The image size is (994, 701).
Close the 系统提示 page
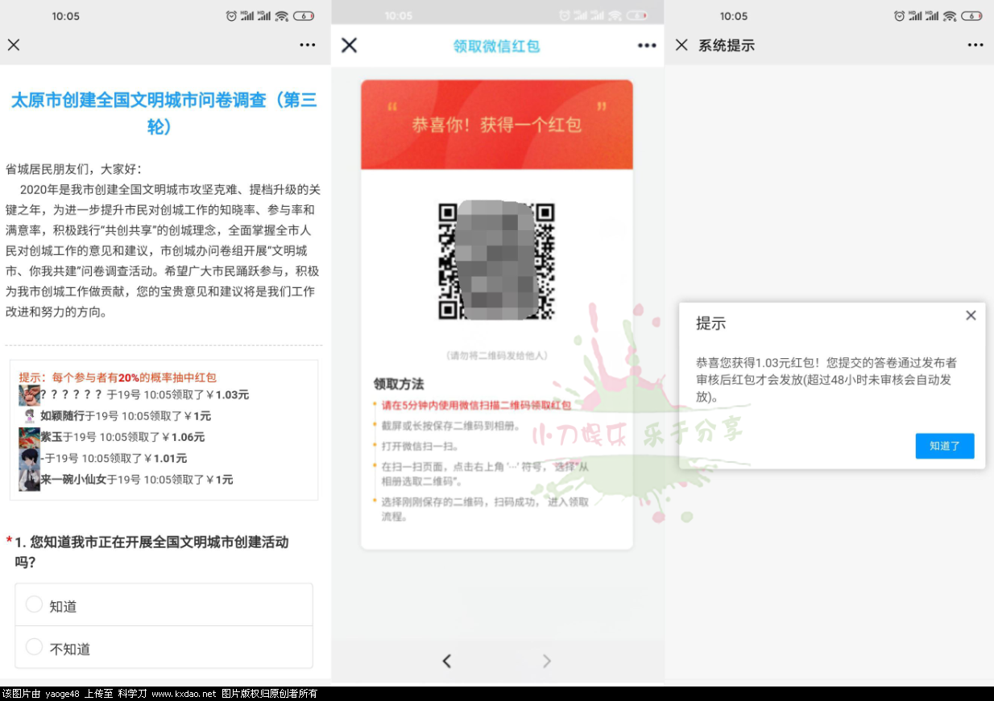pyautogui.click(x=681, y=45)
